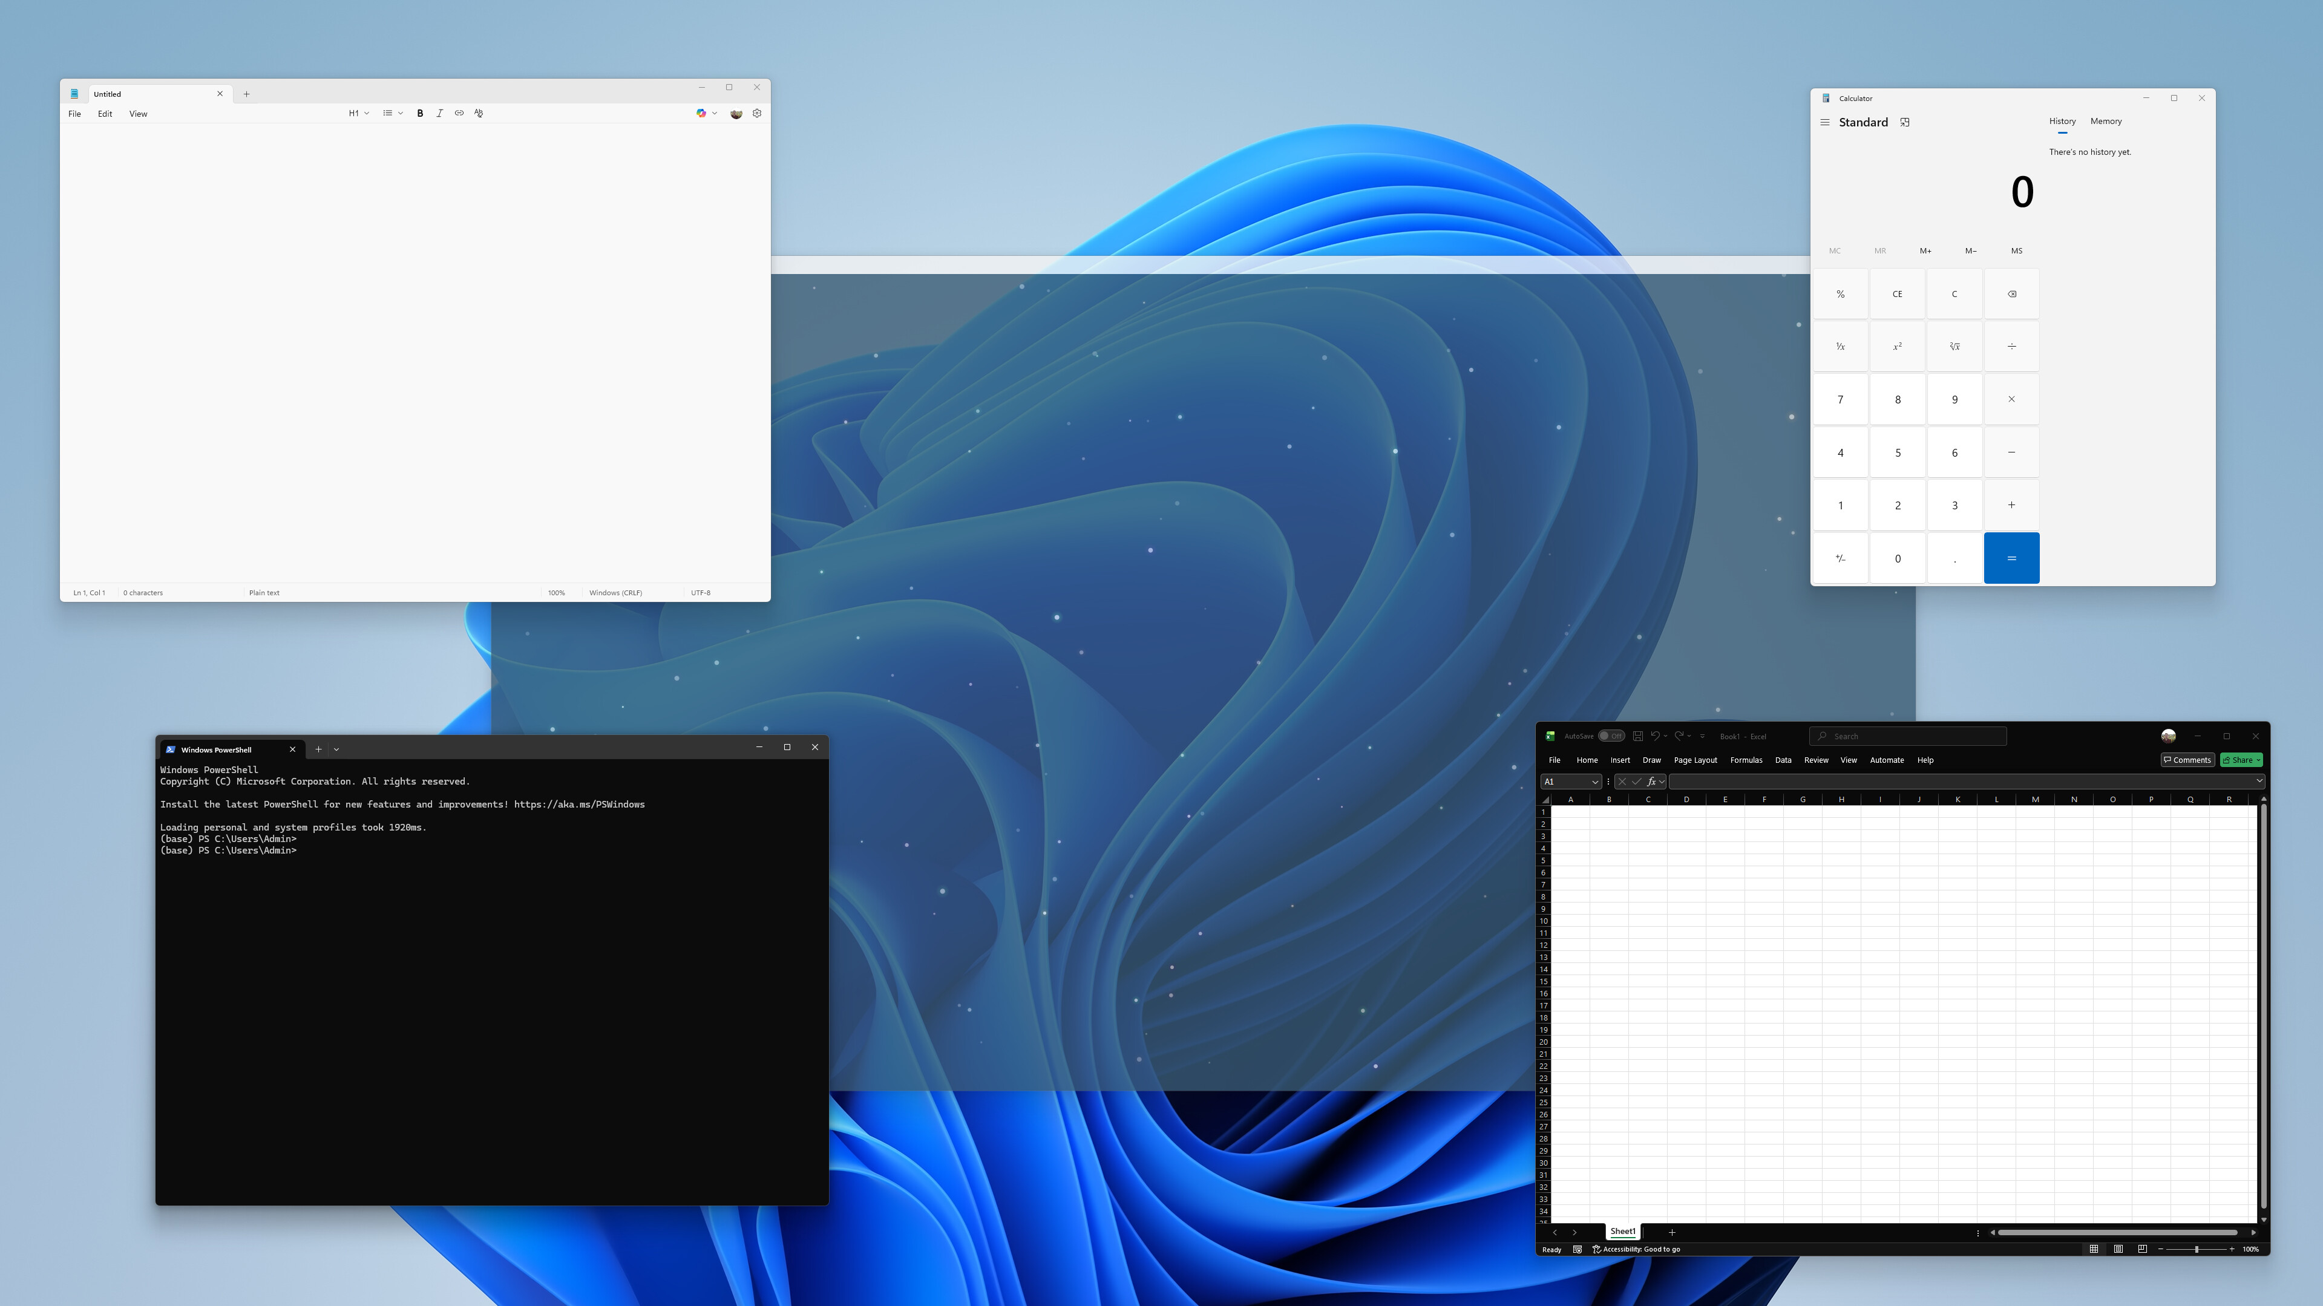Switch to the Formulas ribbon tab
Viewport: 2323px width, 1306px height.
[1746, 760]
